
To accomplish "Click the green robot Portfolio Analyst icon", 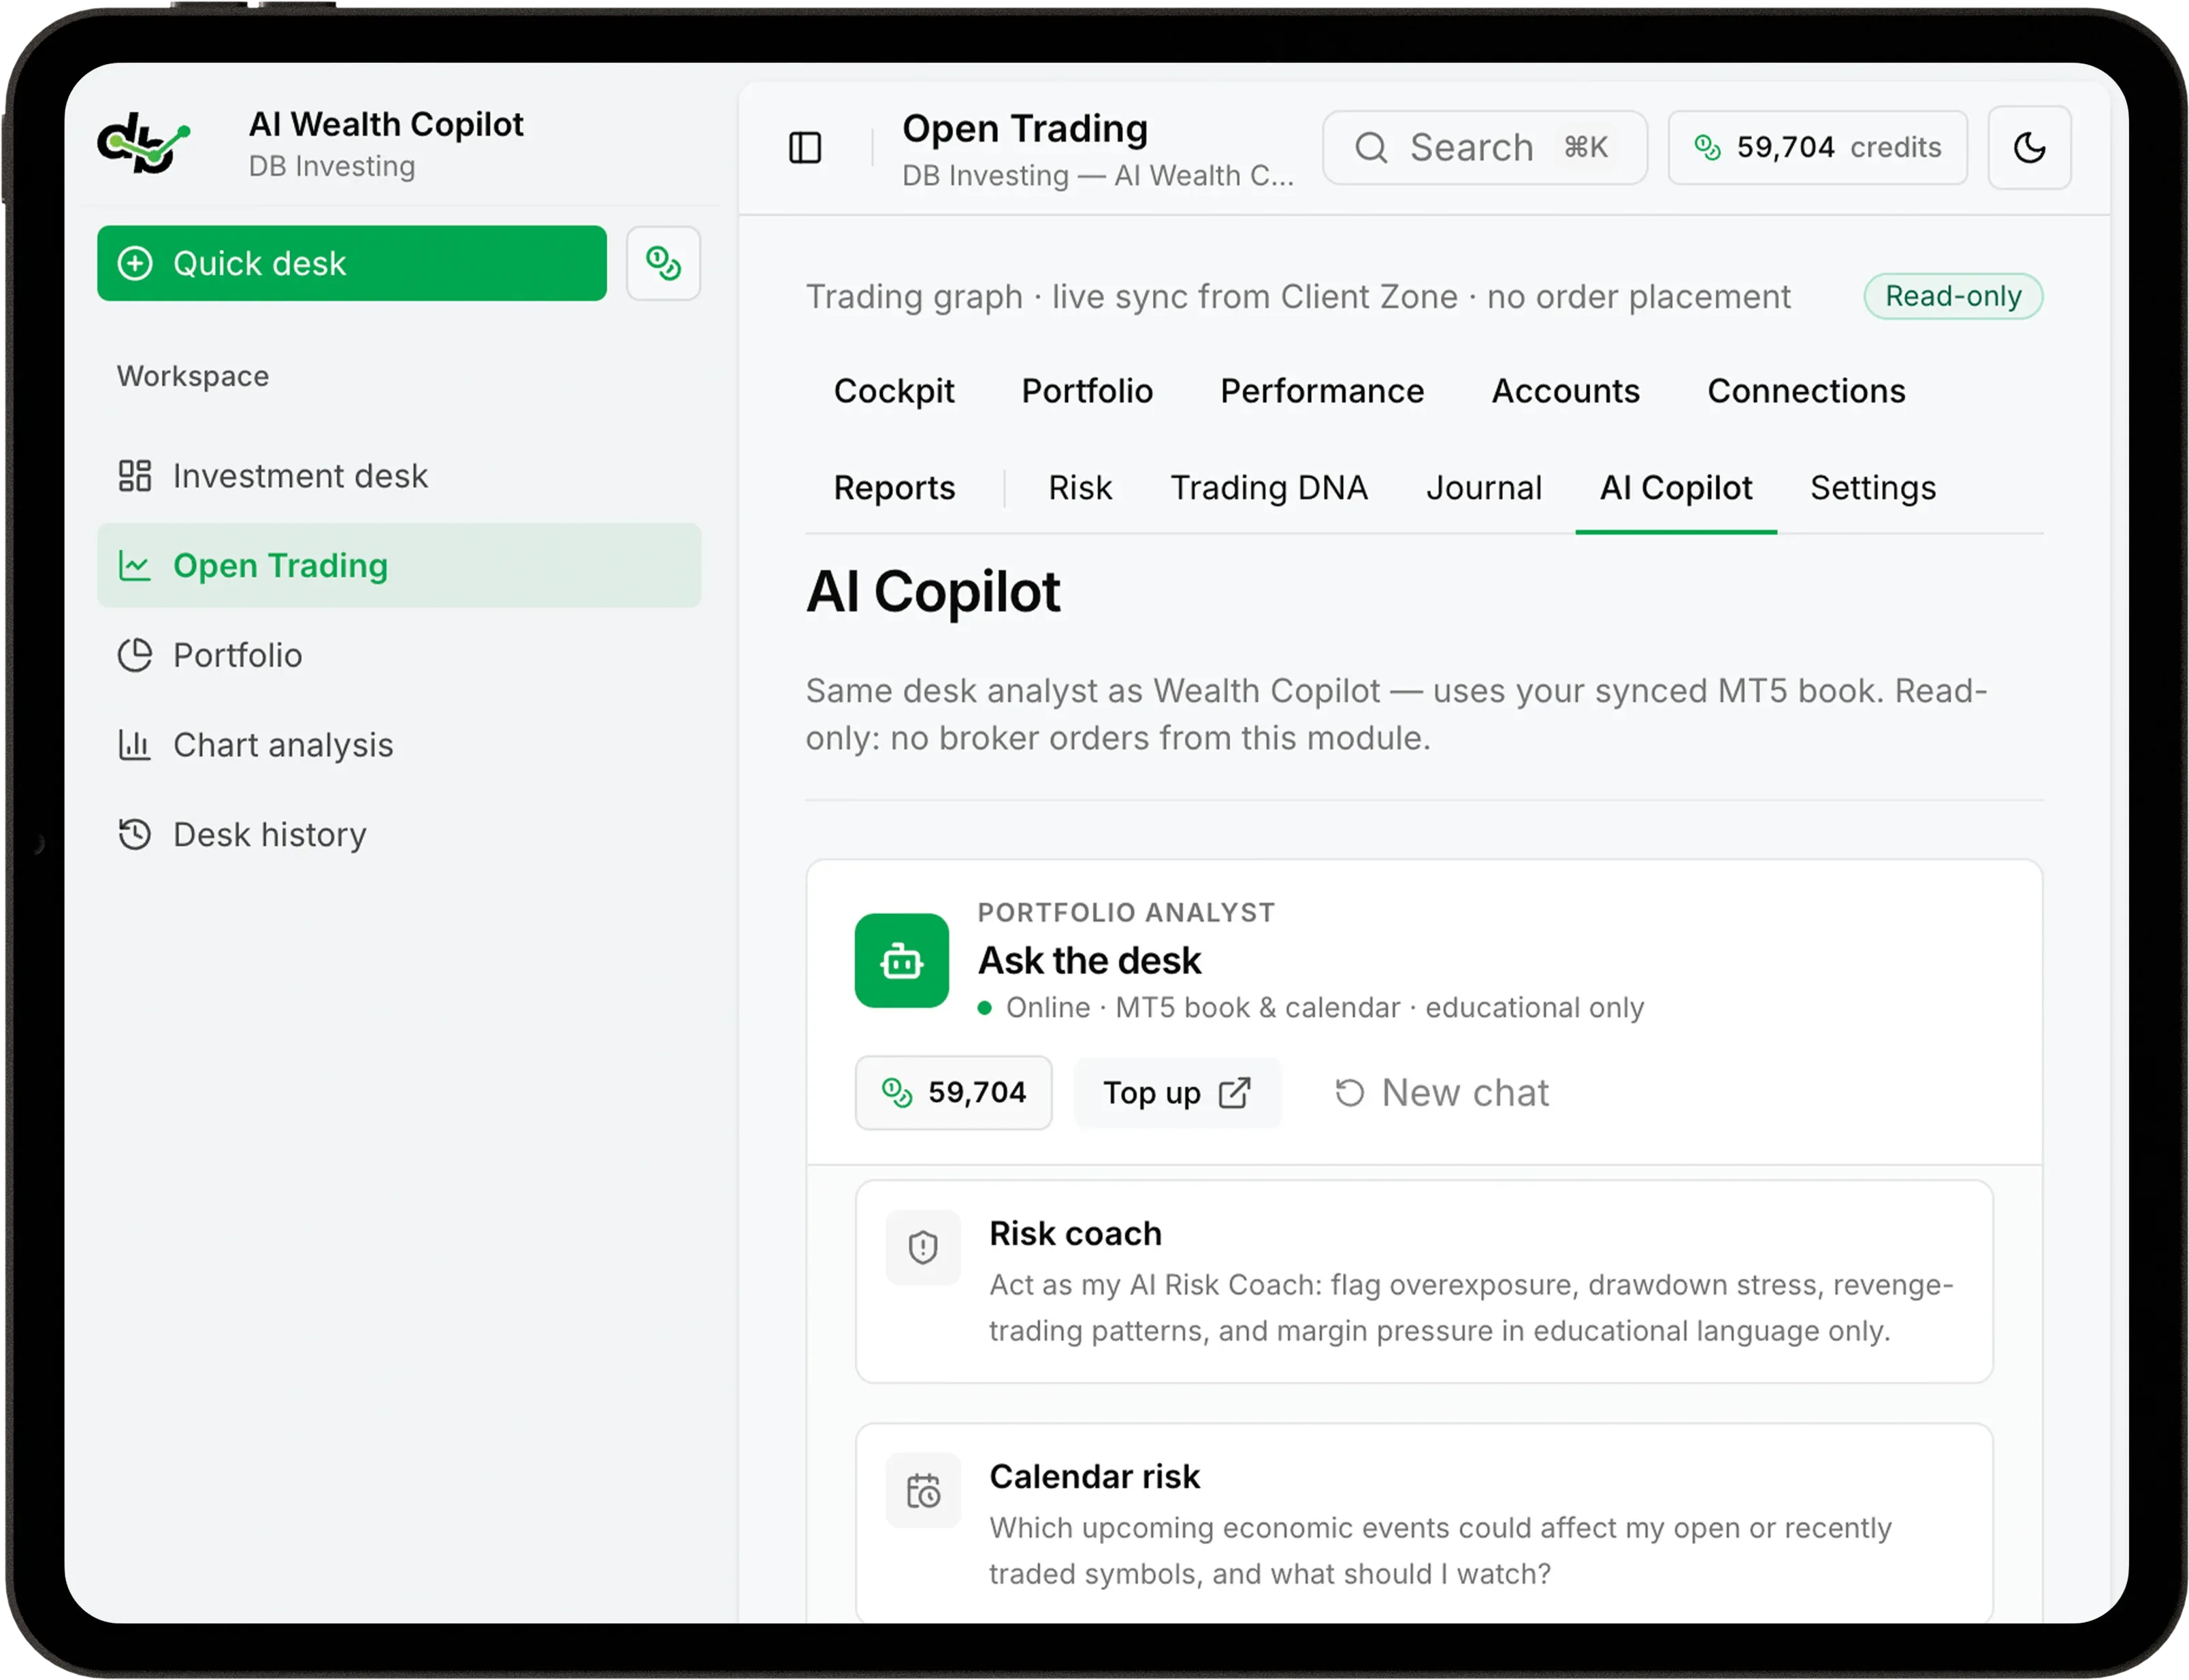I will pos(901,960).
